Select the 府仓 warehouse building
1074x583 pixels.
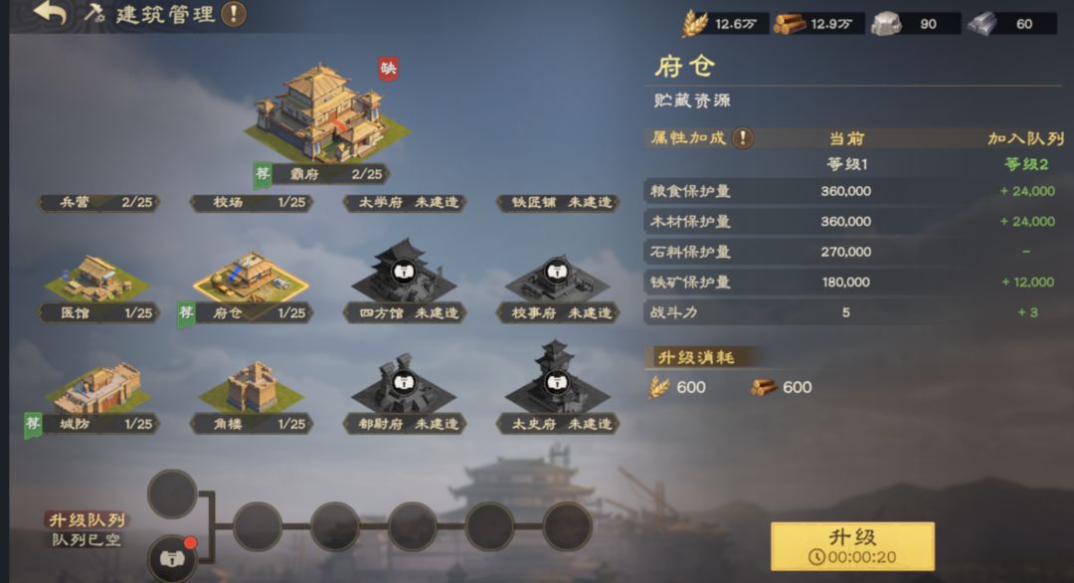pyautogui.click(x=251, y=278)
